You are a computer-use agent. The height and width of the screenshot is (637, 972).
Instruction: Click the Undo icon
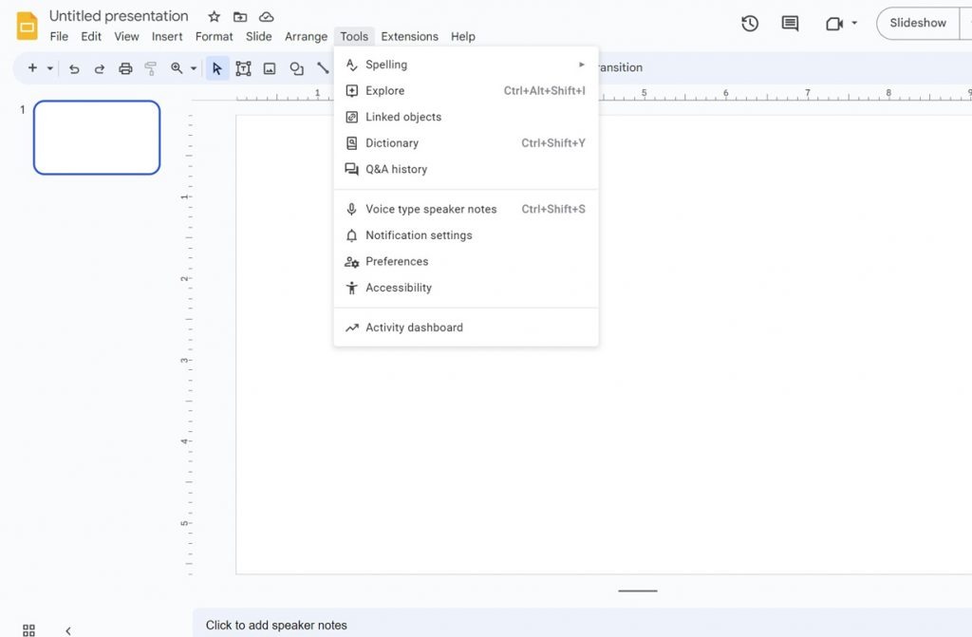coord(74,67)
